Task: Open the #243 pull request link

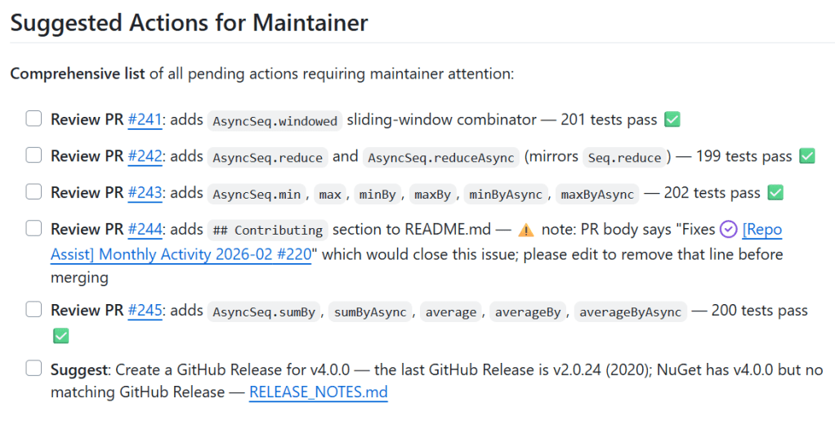Action: pos(145,193)
